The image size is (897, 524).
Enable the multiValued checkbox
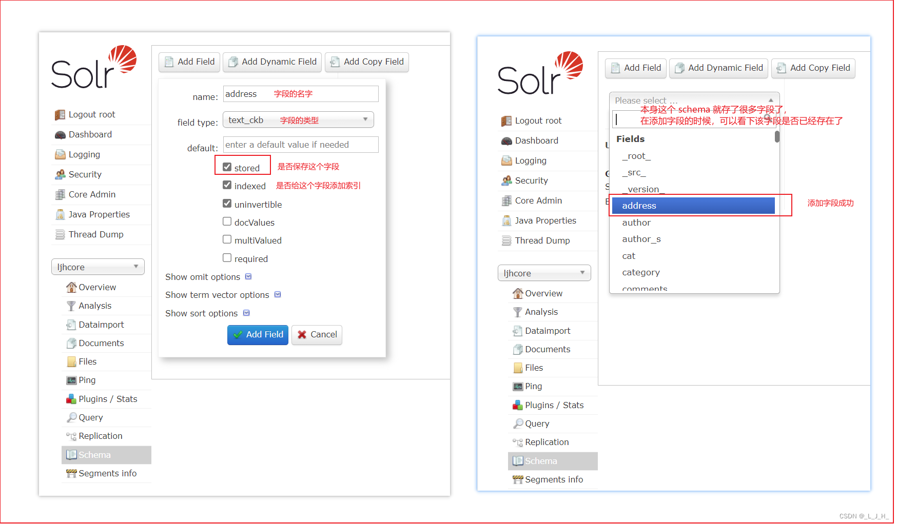click(227, 239)
